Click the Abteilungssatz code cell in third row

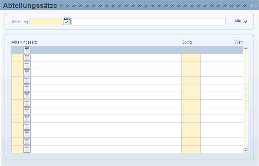click(17, 65)
